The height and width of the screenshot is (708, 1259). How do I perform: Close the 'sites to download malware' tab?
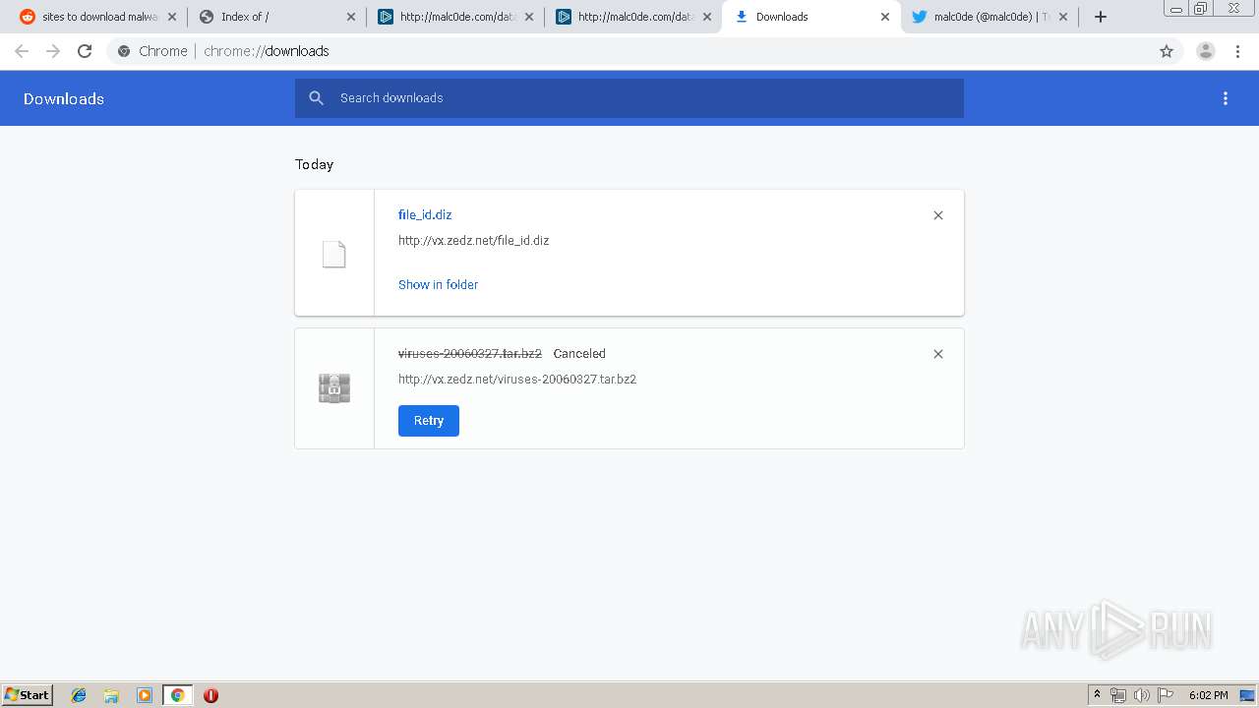172,17
